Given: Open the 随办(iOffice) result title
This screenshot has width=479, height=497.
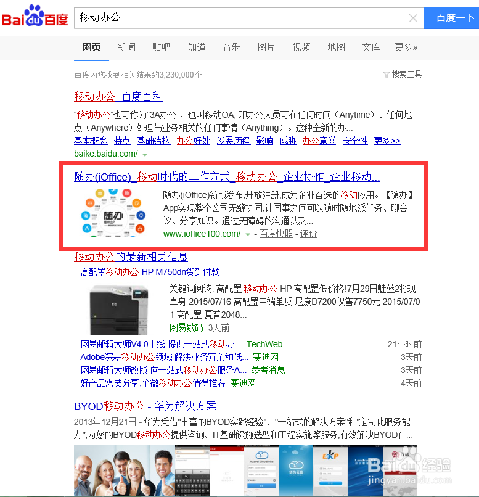Looking at the screenshot, I should pos(227,176).
